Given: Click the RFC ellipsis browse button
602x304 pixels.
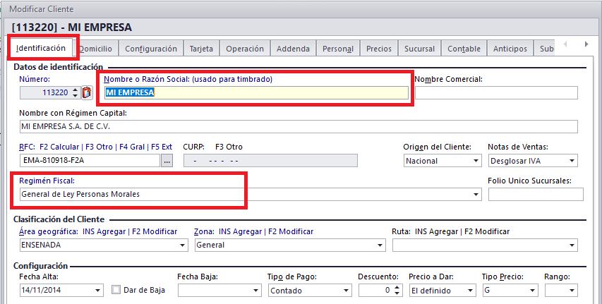Looking at the screenshot, I should coord(167,161).
